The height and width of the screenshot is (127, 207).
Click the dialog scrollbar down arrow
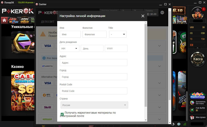click(x=146, y=120)
